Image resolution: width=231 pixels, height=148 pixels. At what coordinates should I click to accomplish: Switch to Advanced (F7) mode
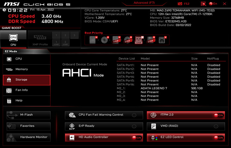[x=144, y=3]
